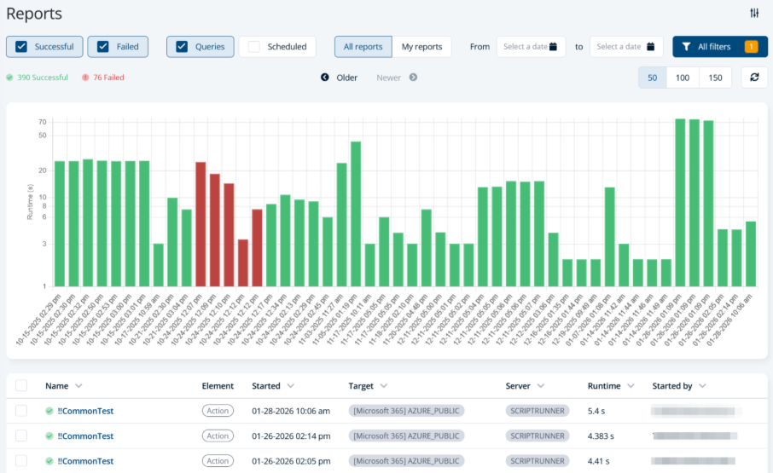Click the Action tag in the 02:14 pm row
Viewport: 773px width, 473px height.
(218, 436)
